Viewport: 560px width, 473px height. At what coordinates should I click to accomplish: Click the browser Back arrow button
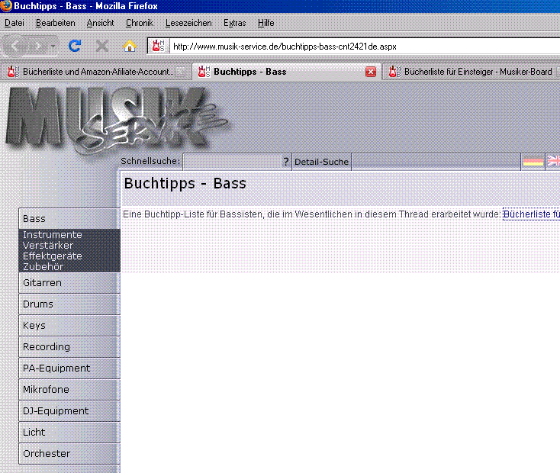tap(16, 46)
